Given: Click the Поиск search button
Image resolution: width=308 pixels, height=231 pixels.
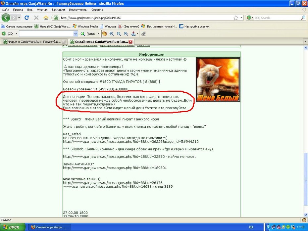Looking at the screenshot, I should click(88, 34).
